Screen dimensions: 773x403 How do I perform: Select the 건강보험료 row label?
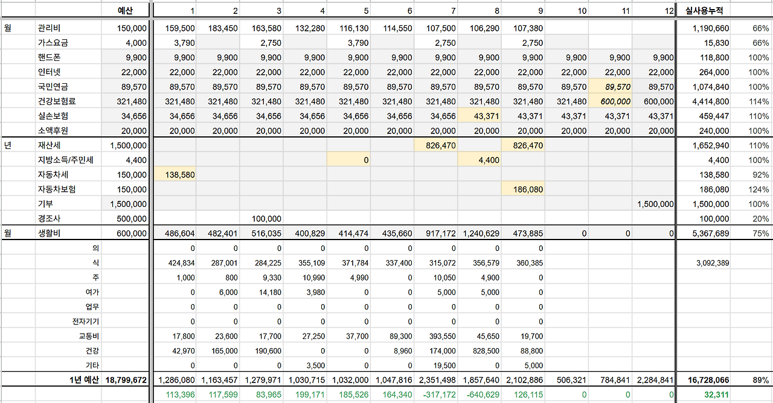tap(57, 101)
